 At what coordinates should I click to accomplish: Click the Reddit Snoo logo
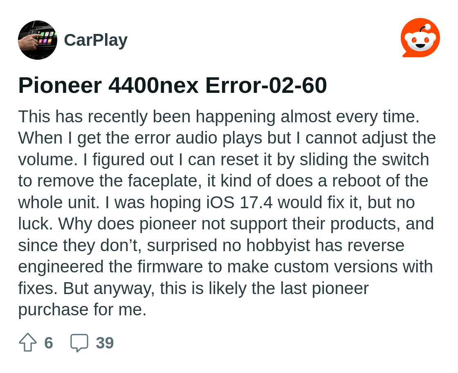pyautogui.click(x=420, y=38)
